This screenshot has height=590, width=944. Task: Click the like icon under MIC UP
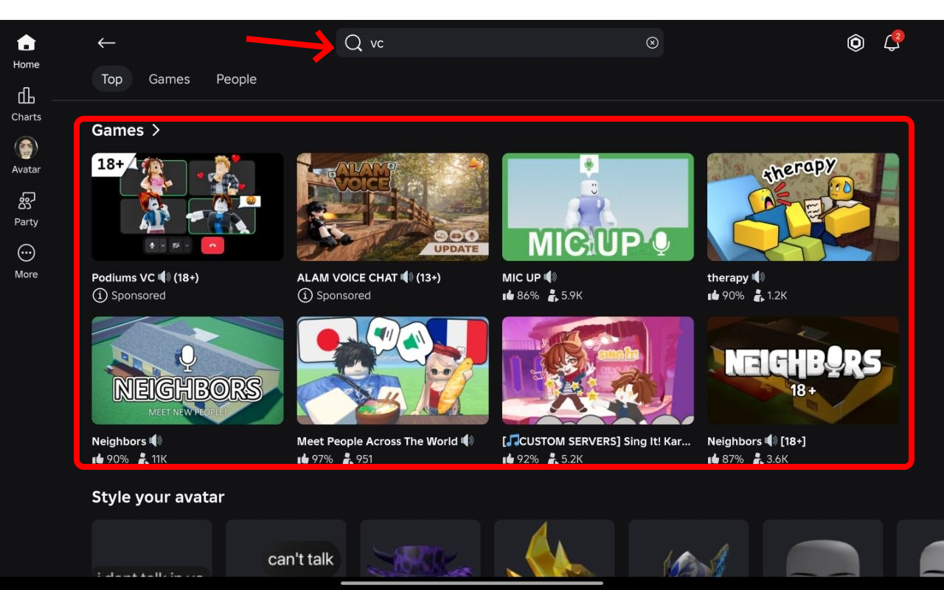click(x=508, y=296)
